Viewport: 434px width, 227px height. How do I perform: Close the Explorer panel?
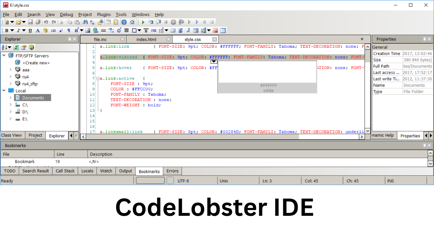pos(75,39)
